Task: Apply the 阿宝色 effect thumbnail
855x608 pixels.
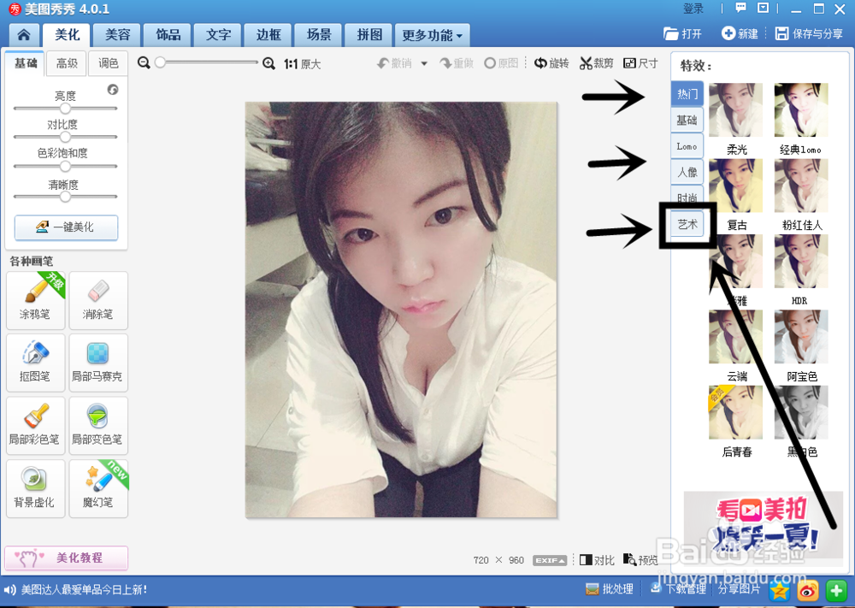Action: point(801,337)
